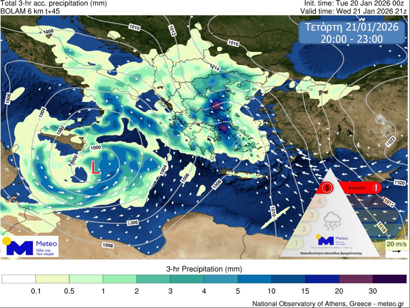Click the 3-hr Precipitation (mm) legend title

(204, 268)
